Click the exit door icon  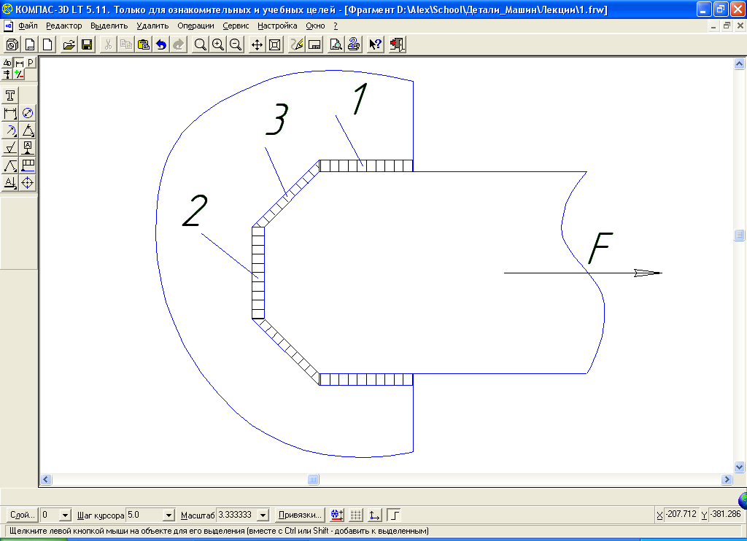[397, 44]
